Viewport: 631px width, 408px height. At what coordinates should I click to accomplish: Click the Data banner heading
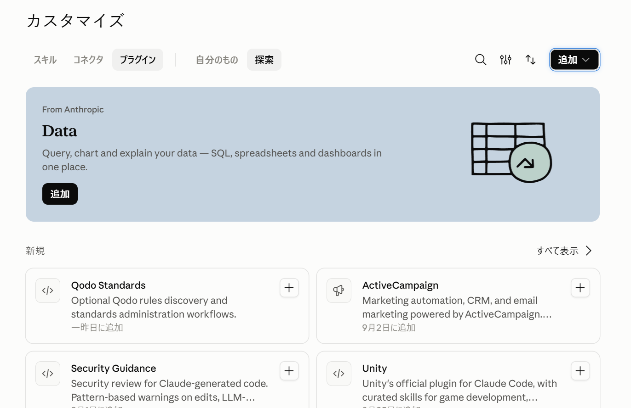click(59, 131)
